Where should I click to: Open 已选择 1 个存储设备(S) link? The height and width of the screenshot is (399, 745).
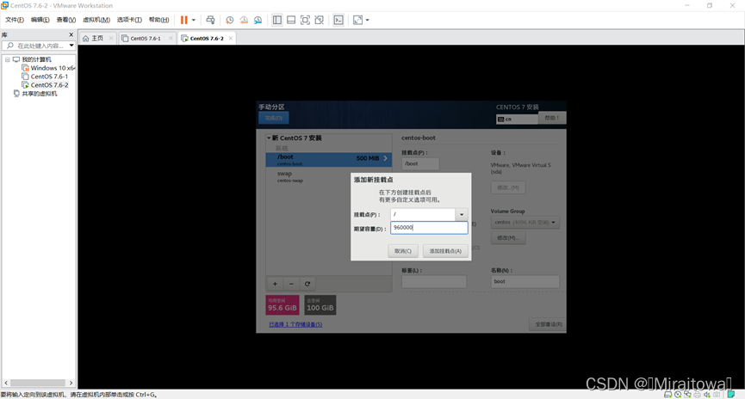point(295,324)
